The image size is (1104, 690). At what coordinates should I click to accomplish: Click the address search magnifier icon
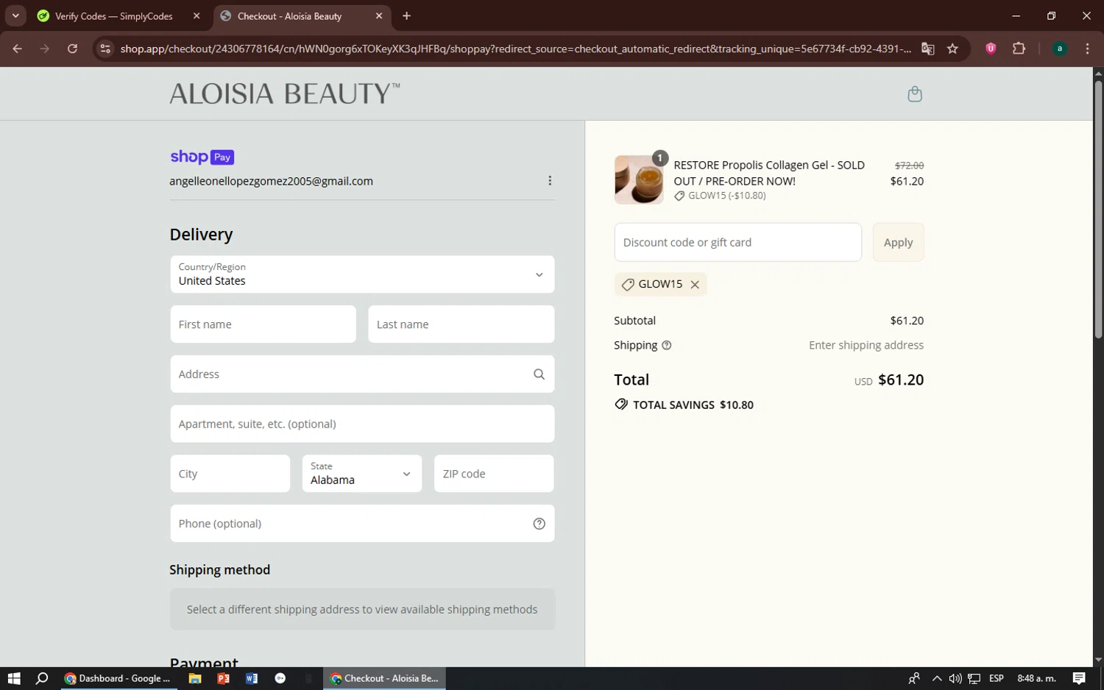(x=539, y=374)
